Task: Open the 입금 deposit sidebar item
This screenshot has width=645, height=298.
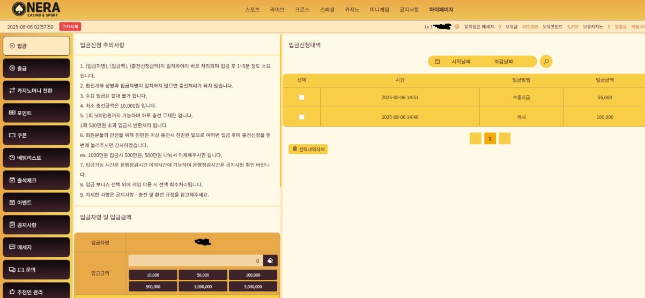Action: coord(36,46)
